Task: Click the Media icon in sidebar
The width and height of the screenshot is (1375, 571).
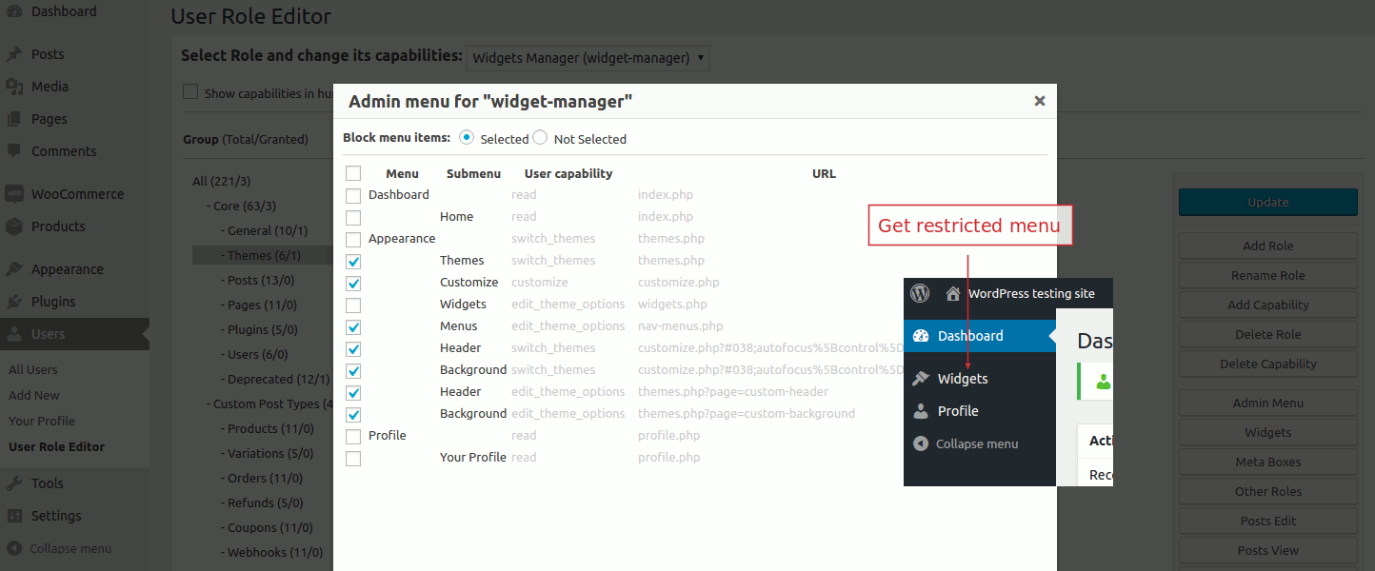Action: (x=14, y=87)
